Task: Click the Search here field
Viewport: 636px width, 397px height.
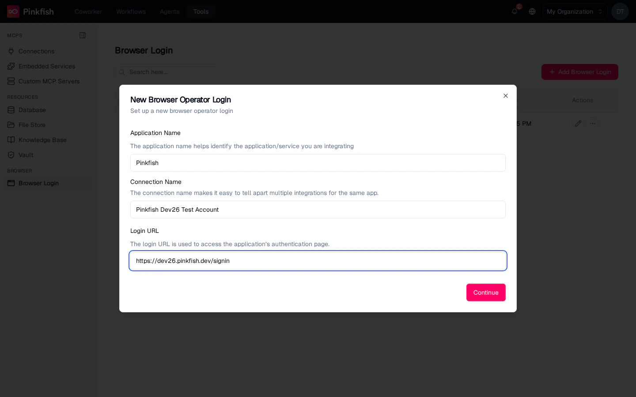Action: click(x=167, y=72)
